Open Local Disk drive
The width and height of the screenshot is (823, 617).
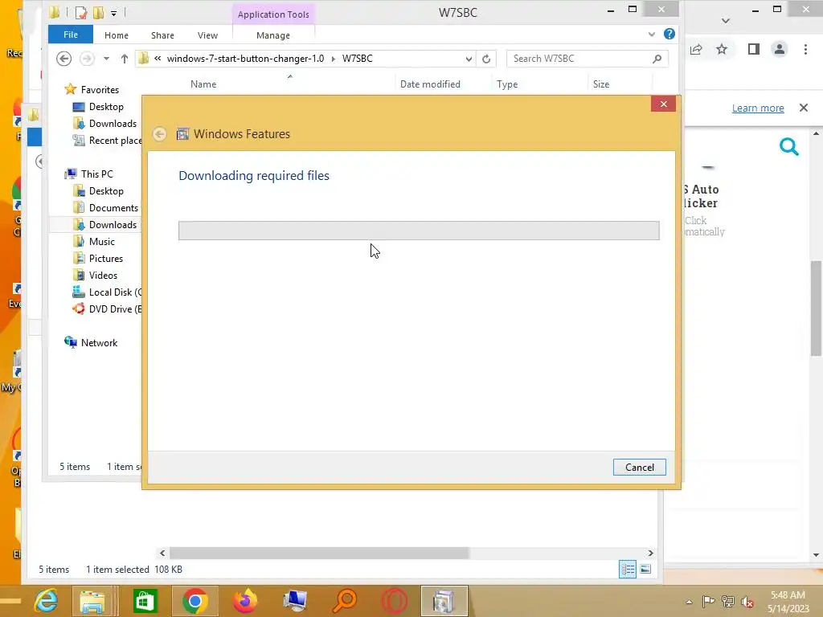[x=115, y=292]
